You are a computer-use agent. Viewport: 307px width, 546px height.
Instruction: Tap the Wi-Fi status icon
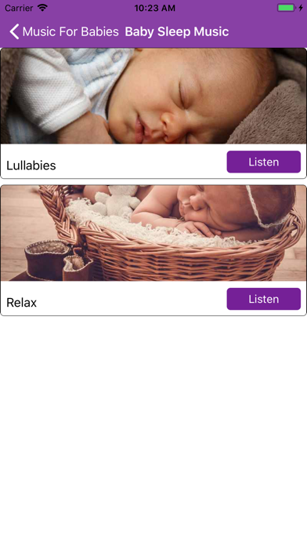tap(43, 8)
